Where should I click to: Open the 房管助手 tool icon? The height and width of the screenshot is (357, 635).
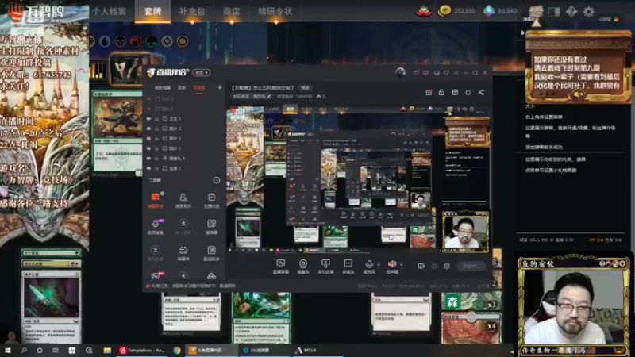point(183,200)
